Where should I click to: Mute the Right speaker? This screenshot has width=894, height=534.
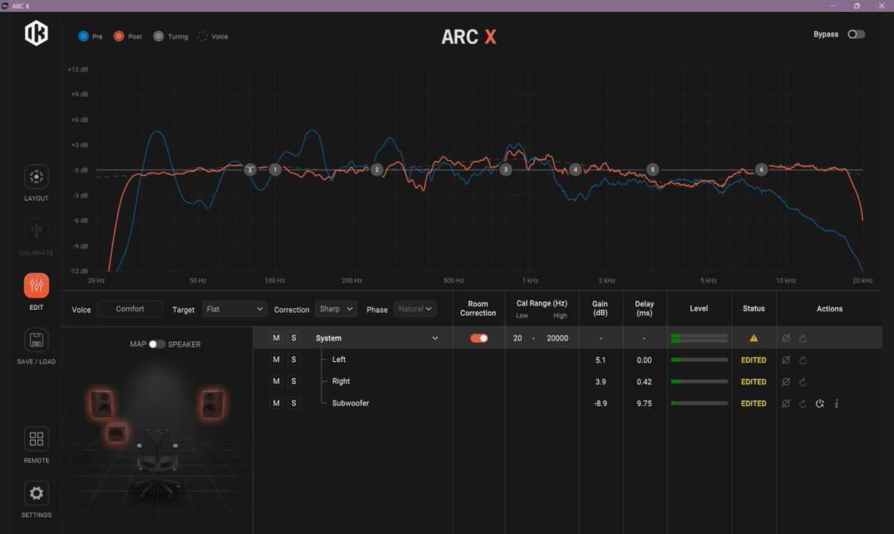pos(276,381)
